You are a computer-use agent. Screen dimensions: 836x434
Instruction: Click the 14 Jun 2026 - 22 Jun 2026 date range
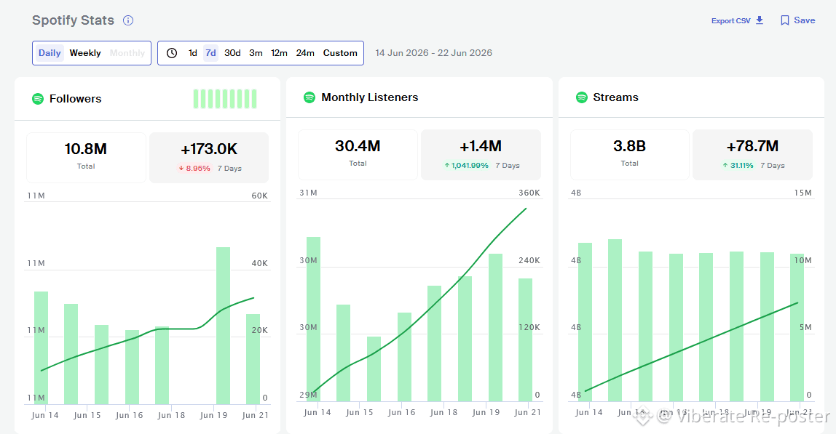coord(433,53)
